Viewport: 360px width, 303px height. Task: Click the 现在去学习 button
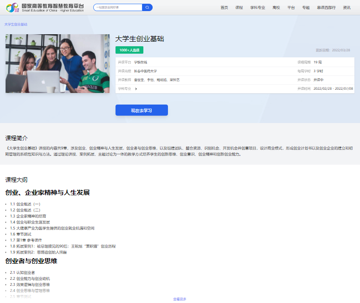tap(141, 110)
